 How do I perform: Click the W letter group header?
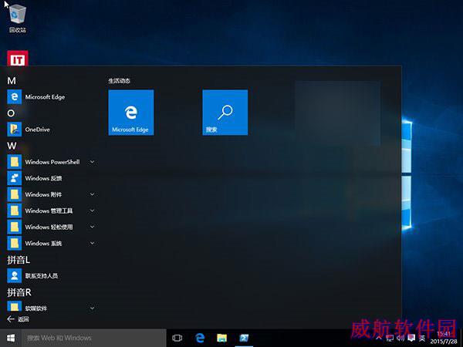pos(12,146)
